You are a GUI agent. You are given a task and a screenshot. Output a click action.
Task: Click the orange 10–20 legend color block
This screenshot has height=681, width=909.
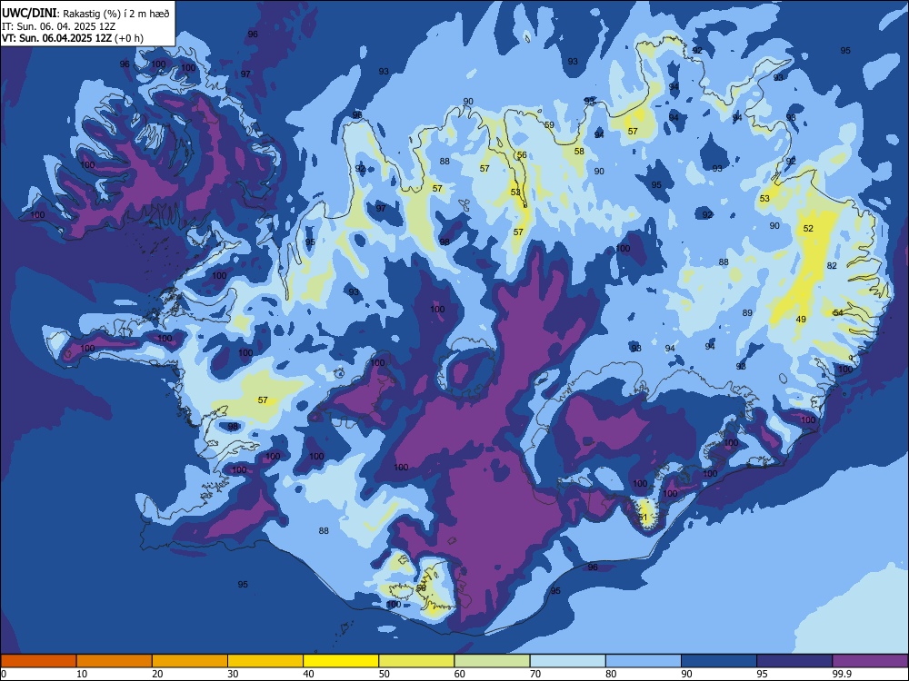click(115, 661)
